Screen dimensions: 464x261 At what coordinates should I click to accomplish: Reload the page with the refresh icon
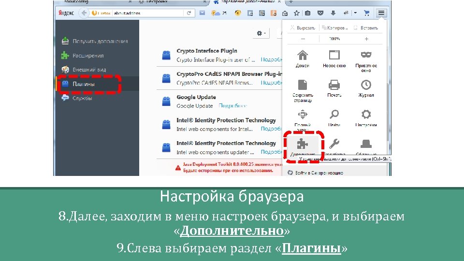point(189,13)
